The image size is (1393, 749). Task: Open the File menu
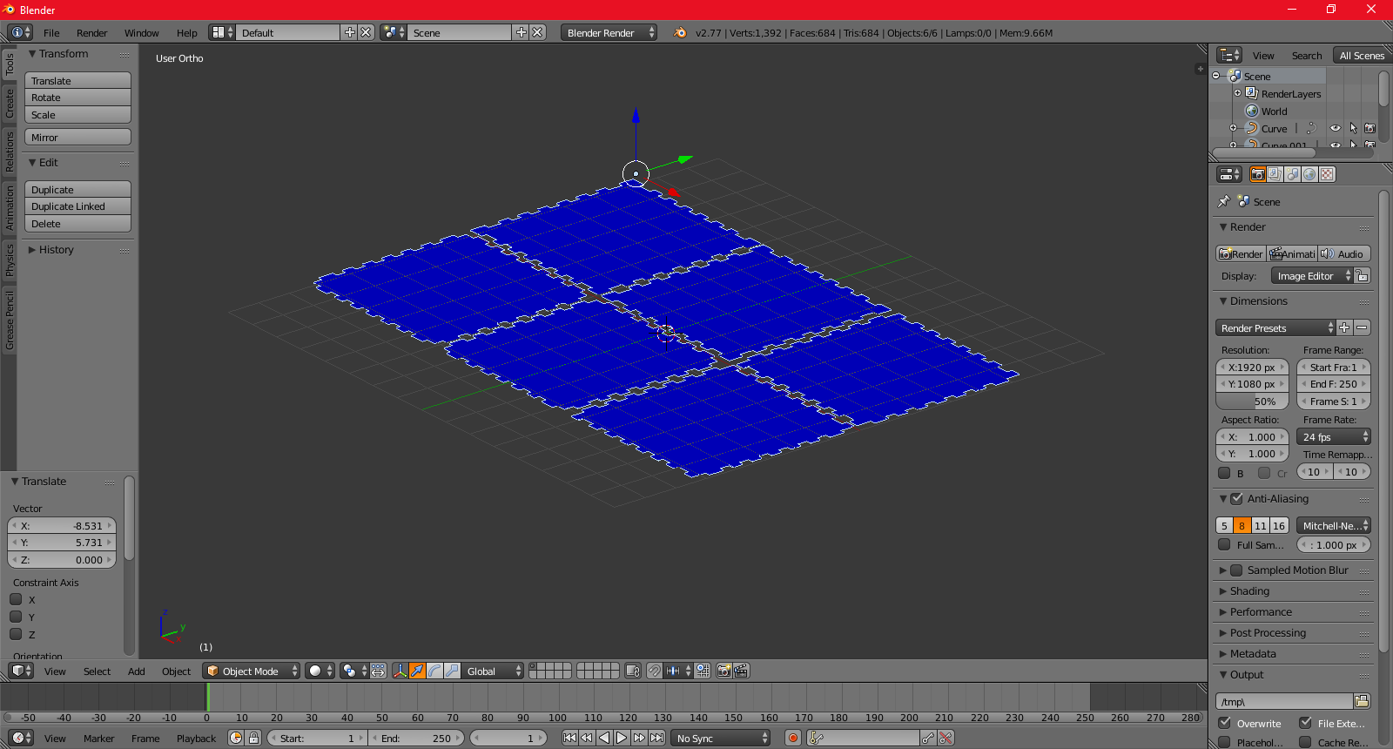tap(51, 33)
